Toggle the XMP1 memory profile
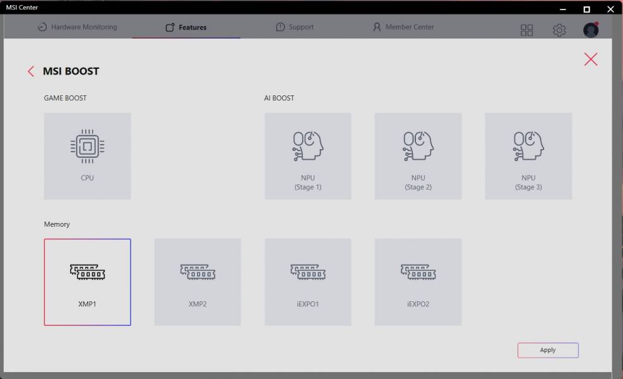The width and height of the screenshot is (623, 379). (87, 282)
